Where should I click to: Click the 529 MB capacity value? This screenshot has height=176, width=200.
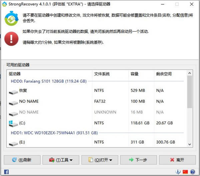[138, 90]
